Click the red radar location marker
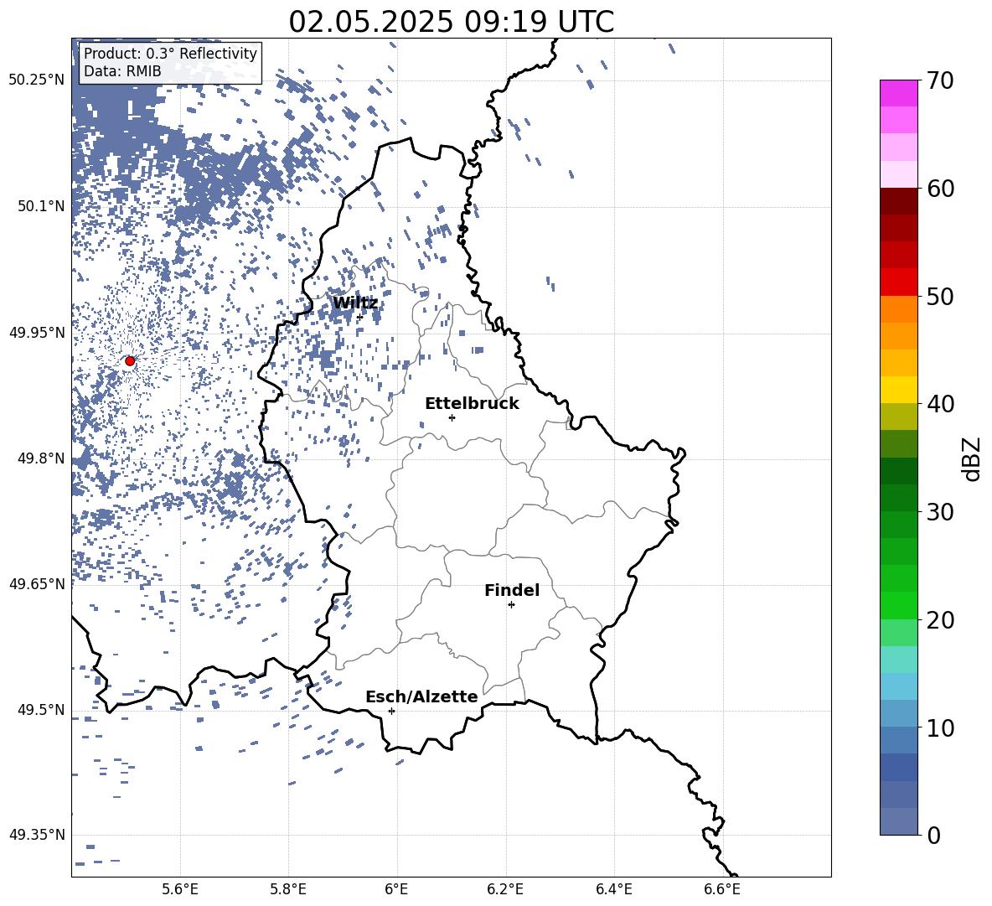992x906 pixels. coord(130,361)
